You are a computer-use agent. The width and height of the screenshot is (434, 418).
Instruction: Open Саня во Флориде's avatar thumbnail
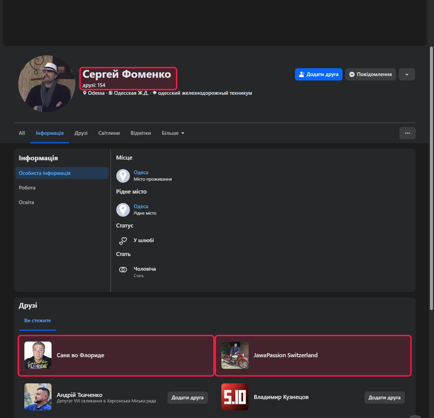38,355
